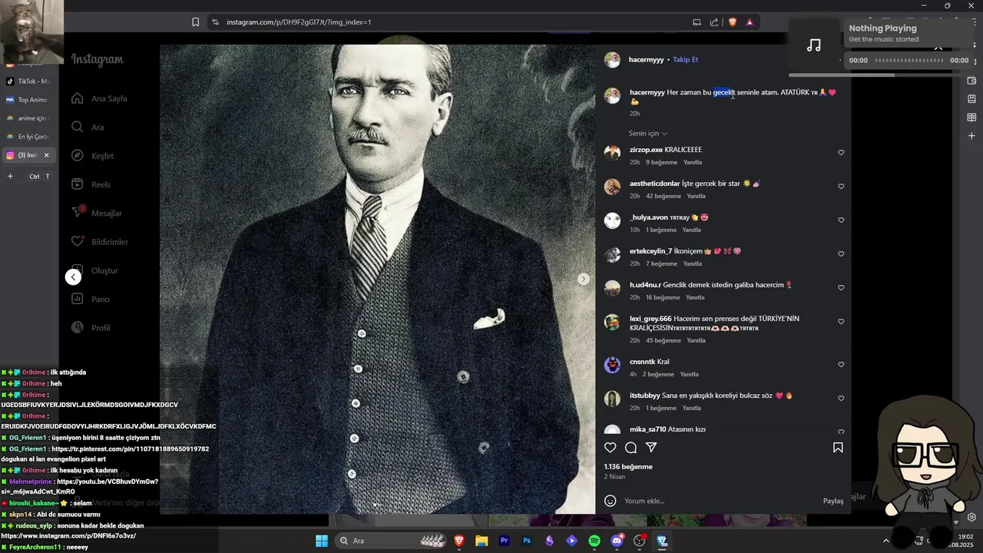The width and height of the screenshot is (983, 553).
Task: Go to Keşfet explore page
Action: pyautogui.click(x=78, y=156)
